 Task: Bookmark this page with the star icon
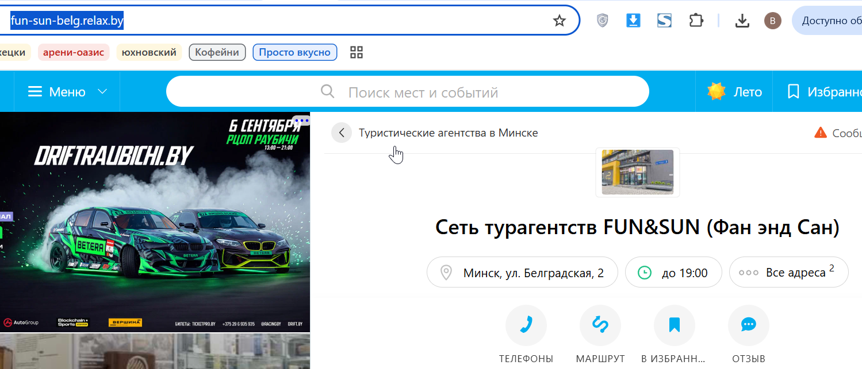click(x=559, y=21)
